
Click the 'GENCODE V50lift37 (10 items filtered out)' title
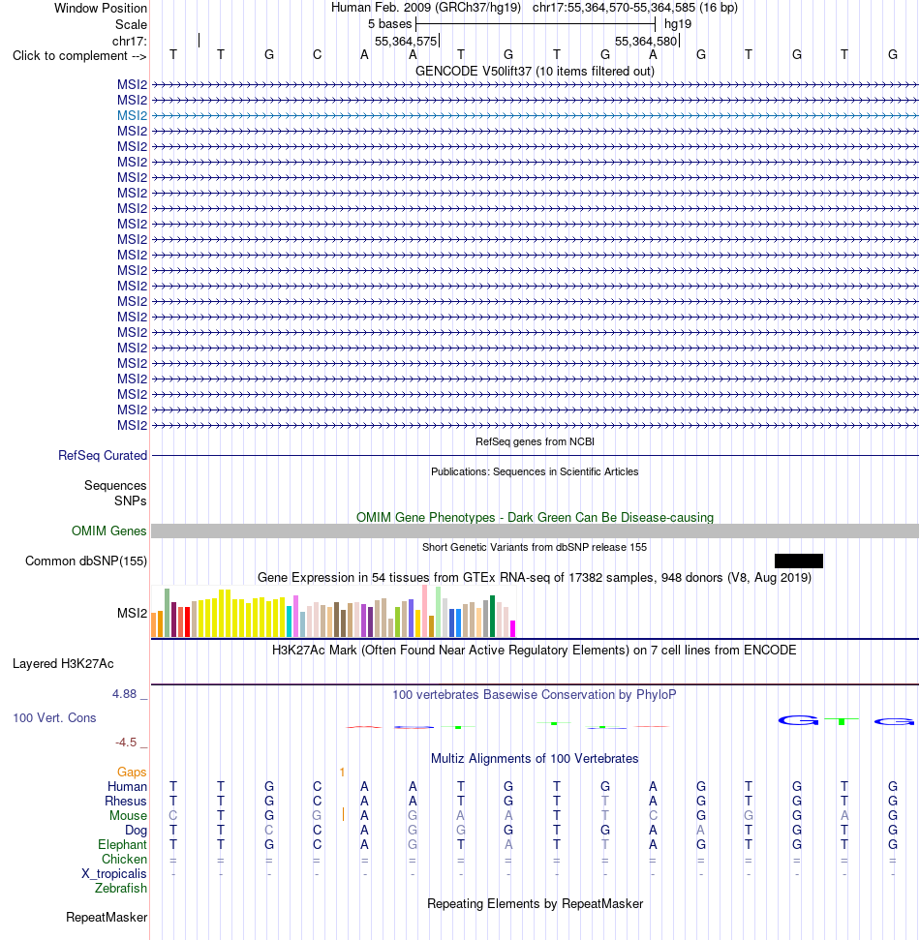click(x=535, y=72)
